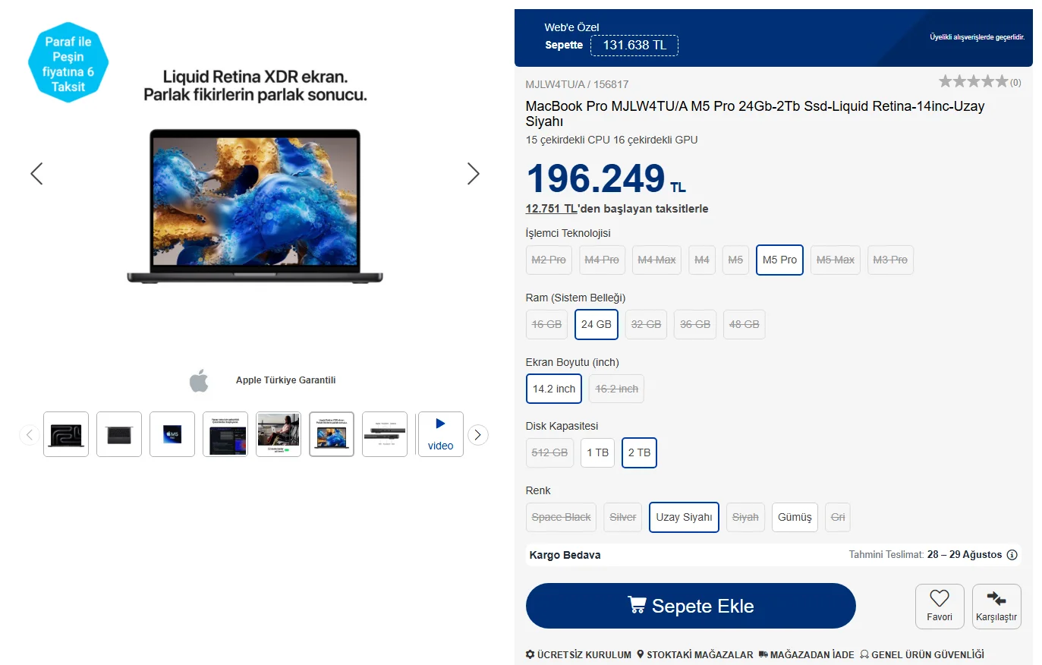Pick the plain M5 processor option
The width and height of the screenshot is (1042, 665).
(x=735, y=260)
